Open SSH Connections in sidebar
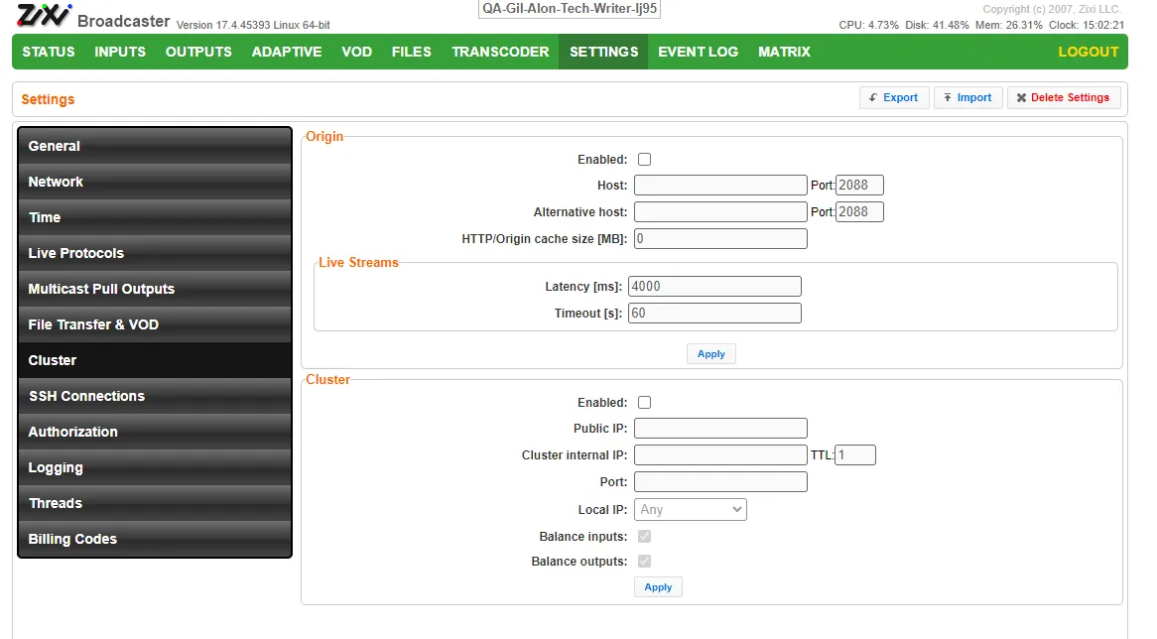Screen dimensions: 1157x639 155,396
